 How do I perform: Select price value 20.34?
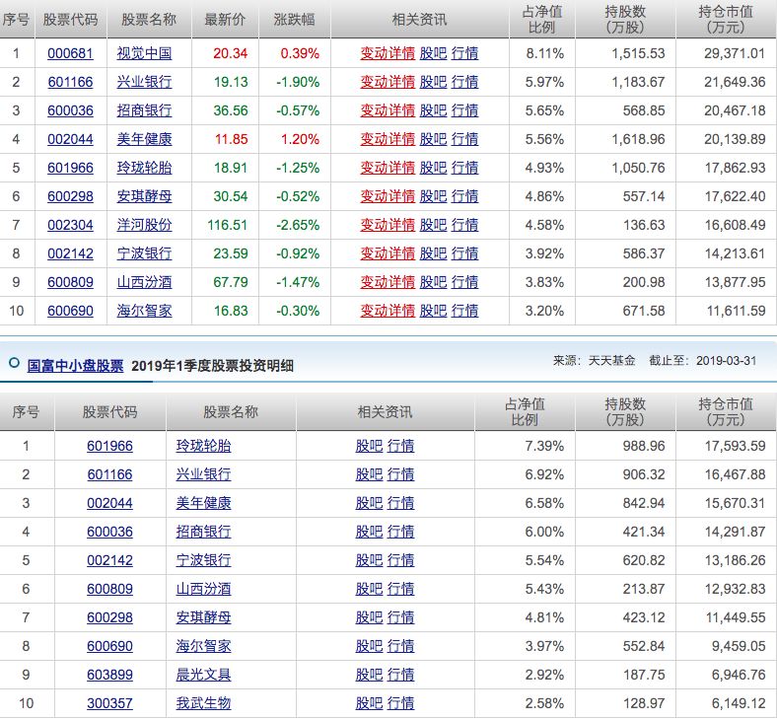(x=231, y=53)
